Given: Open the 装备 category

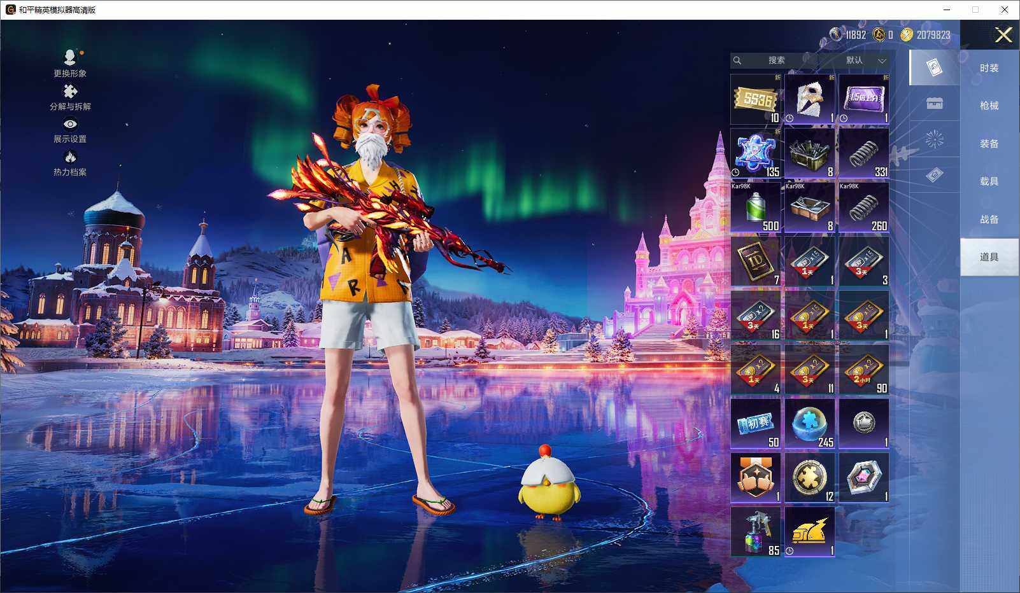Looking at the screenshot, I should [x=989, y=144].
